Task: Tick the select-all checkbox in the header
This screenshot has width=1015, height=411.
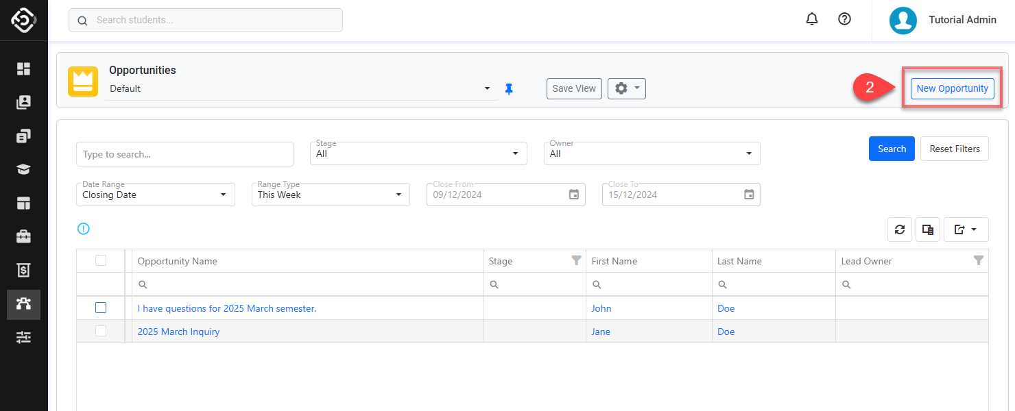Action: pyautogui.click(x=101, y=260)
